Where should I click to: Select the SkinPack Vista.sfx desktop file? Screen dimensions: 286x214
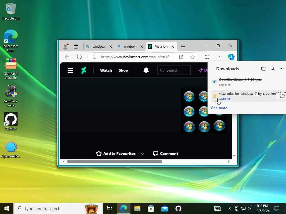click(11, 69)
